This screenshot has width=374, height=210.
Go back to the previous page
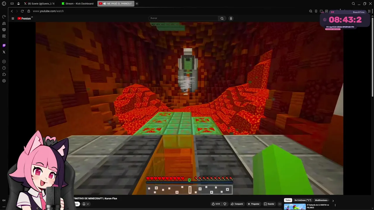pos(12,11)
